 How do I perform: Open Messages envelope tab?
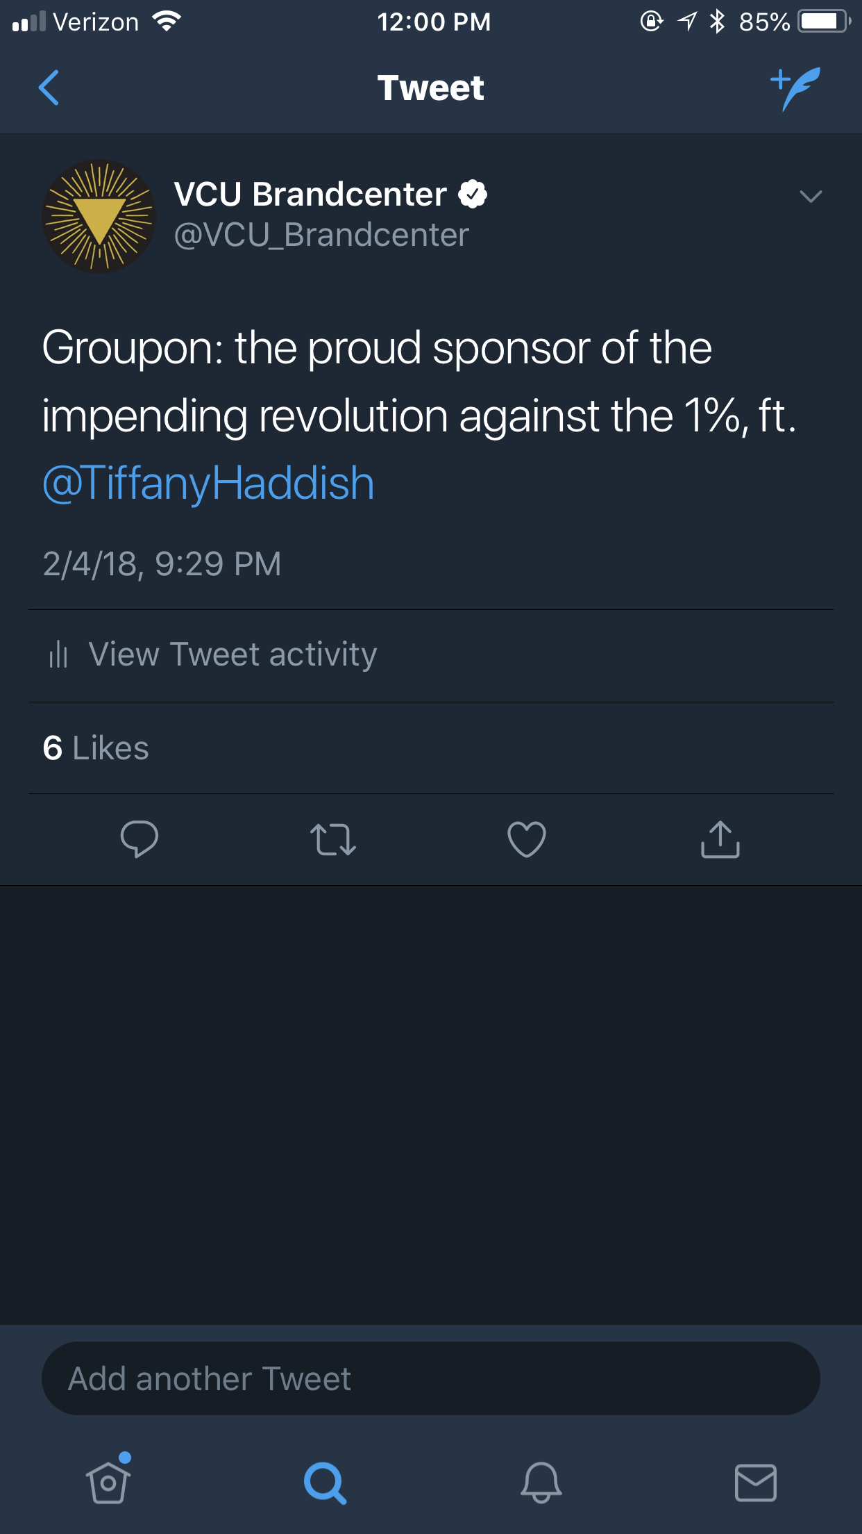point(755,1483)
